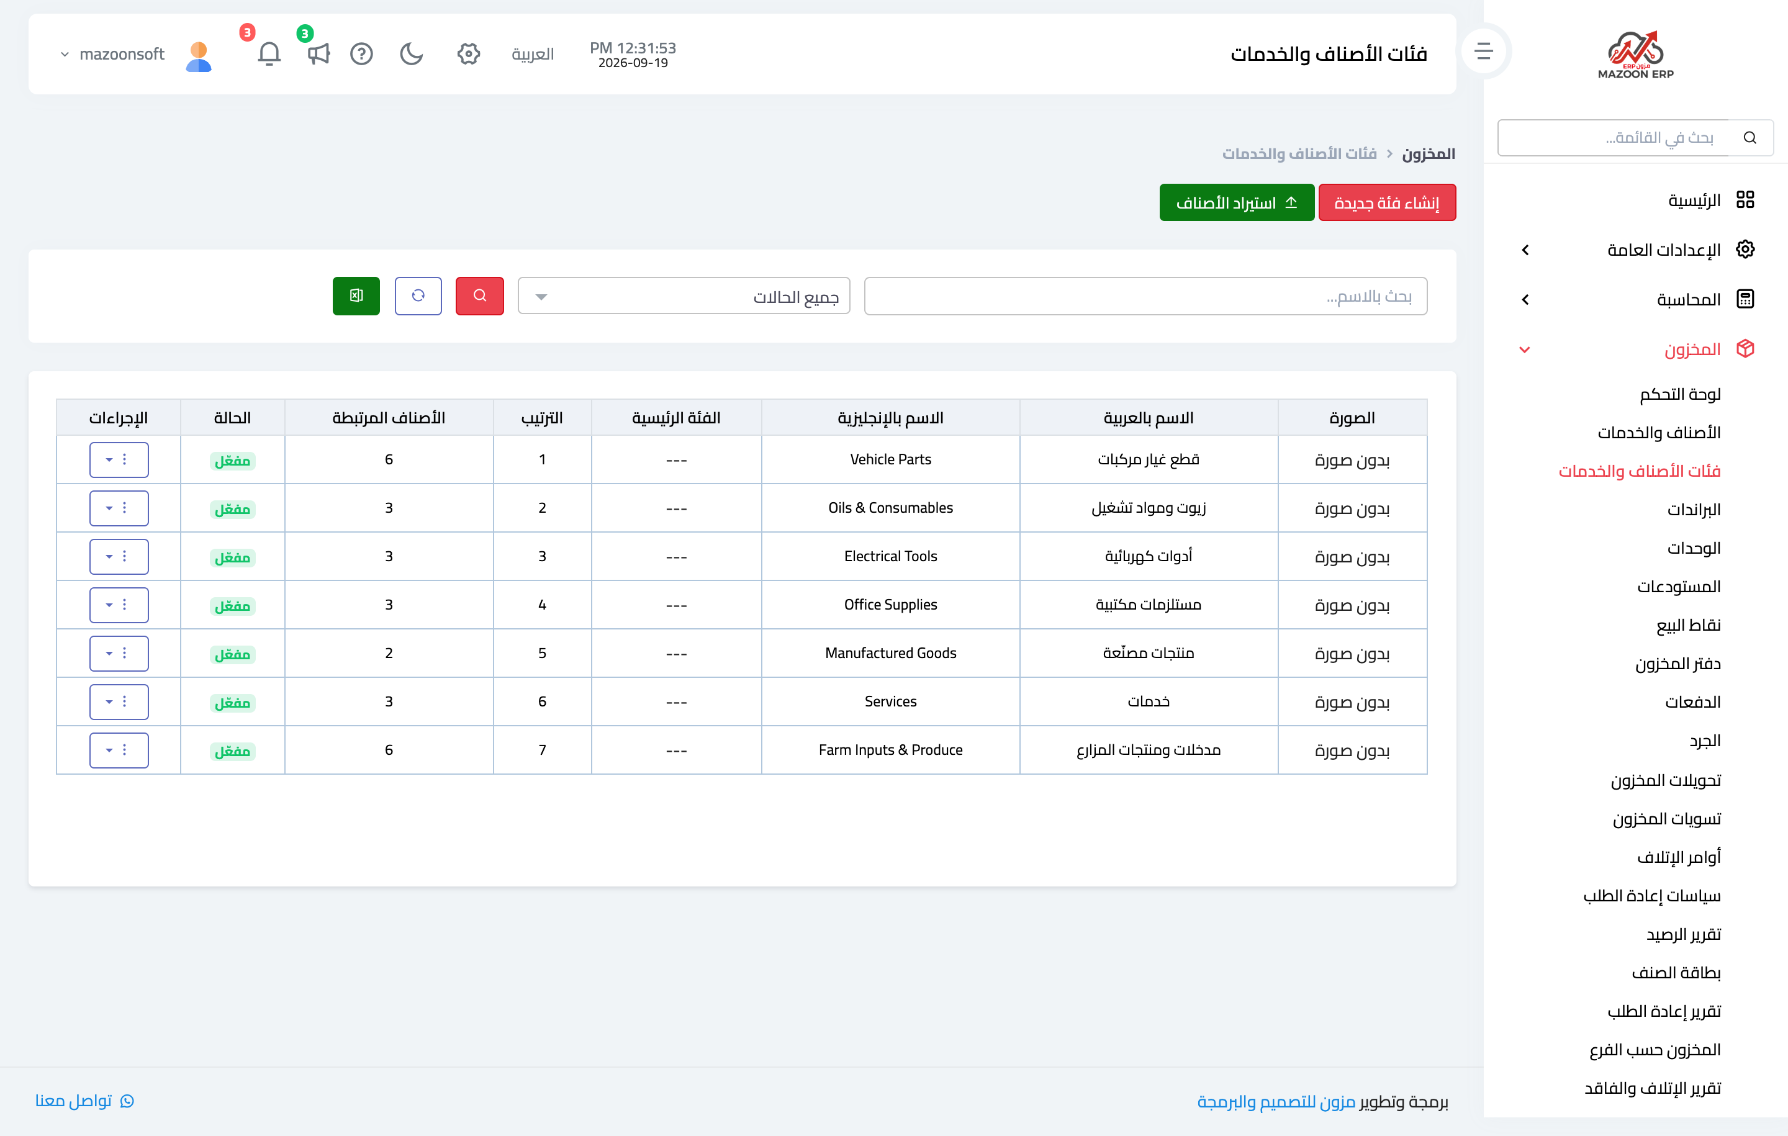The height and width of the screenshot is (1136, 1788).
Task: Open actions dropdown for Manufactured Goods row
Action: (119, 654)
